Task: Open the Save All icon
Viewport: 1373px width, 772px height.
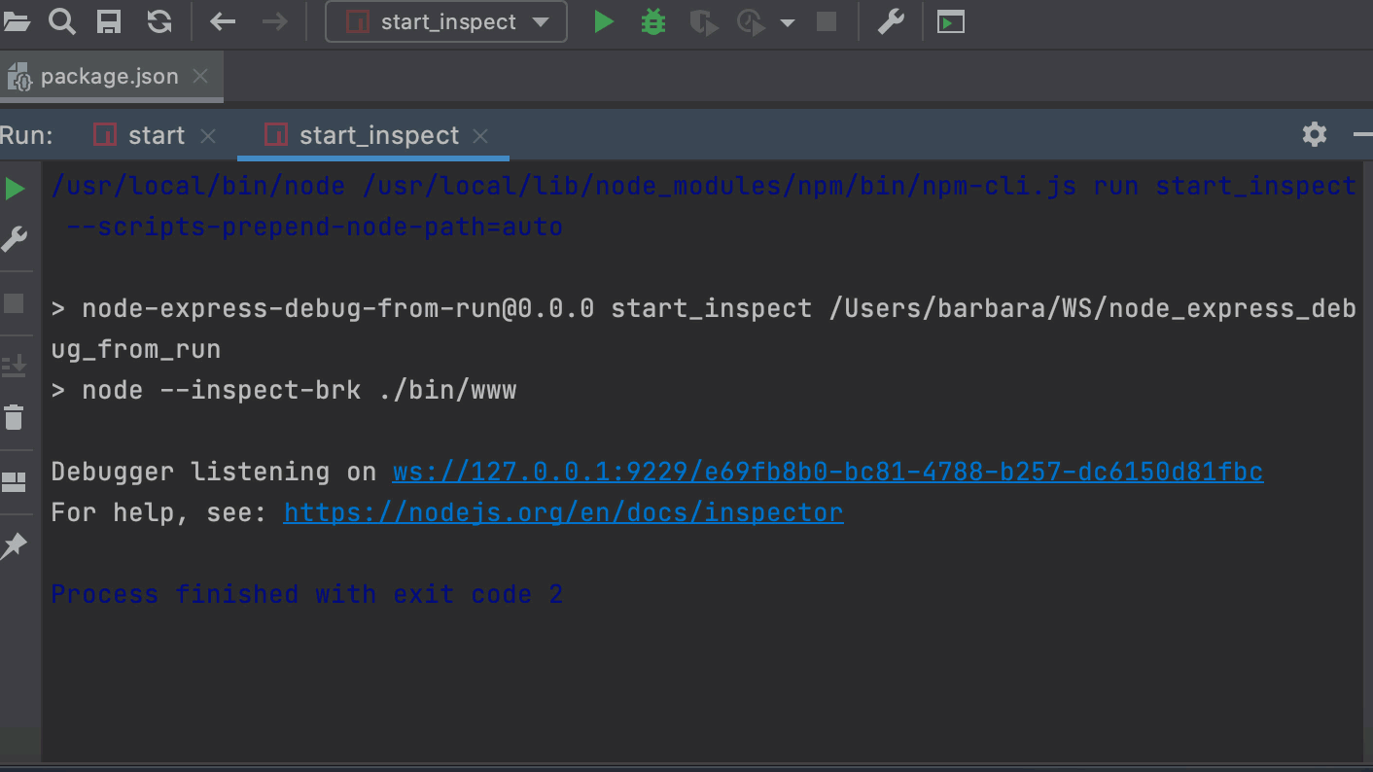Action: point(109,21)
